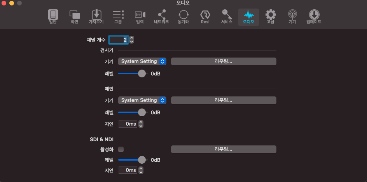The height and width of the screenshot is (182, 367).
Task: Click the 메인 지연 stepper arrows
Action: pos(141,124)
